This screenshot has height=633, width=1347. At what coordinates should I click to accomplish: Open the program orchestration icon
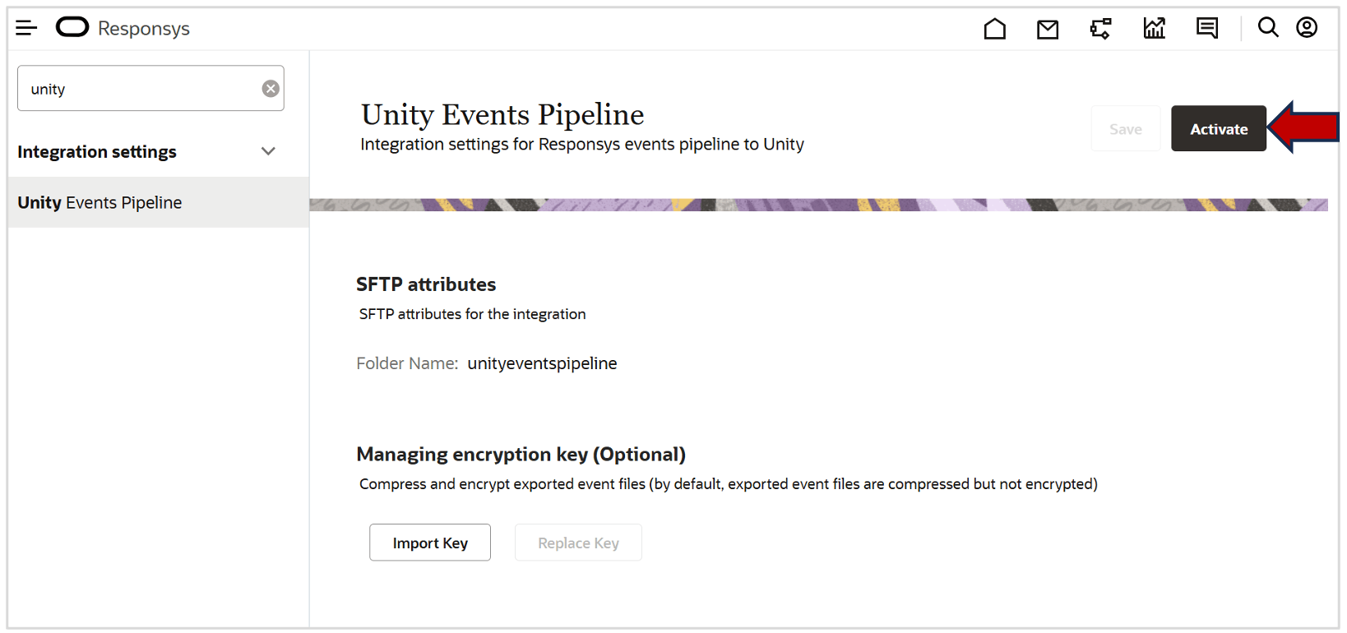[1101, 27]
